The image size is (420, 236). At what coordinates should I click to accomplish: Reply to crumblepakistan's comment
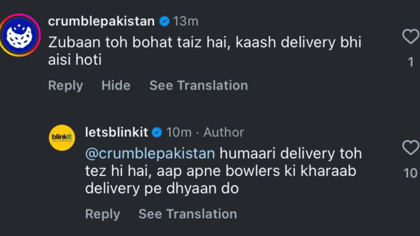tap(65, 86)
